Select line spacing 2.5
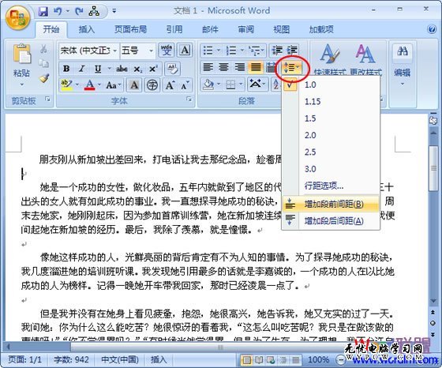The width and height of the screenshot is (442, 368). click(331, 152)
